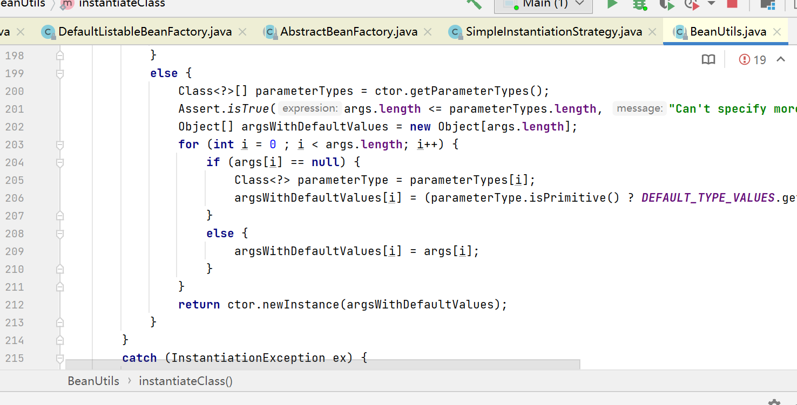Start debugging with the green bug icon
The image size is (797, 405).
[640, 4]
